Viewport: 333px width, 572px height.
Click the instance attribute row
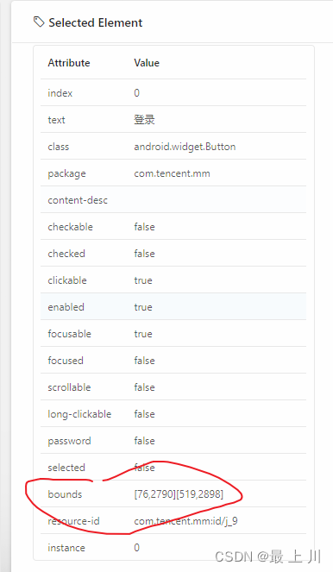173,548
